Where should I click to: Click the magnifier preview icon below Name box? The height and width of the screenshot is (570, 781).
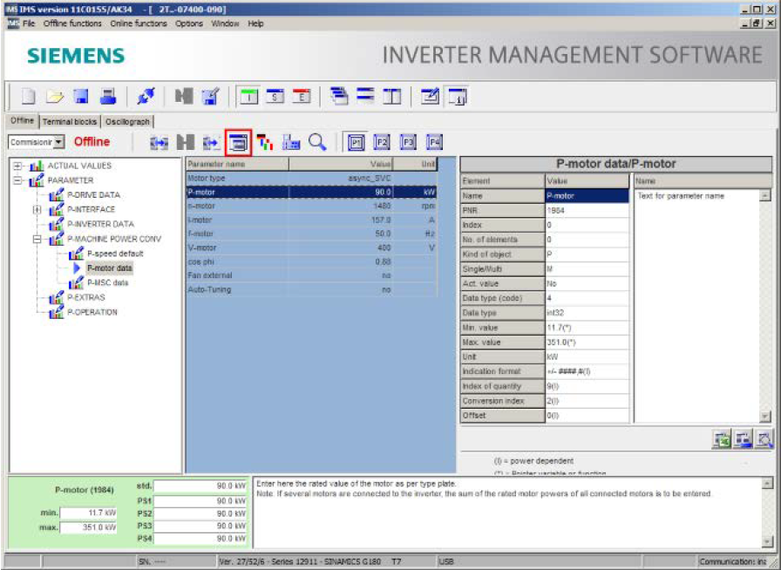(x=764, y=439)
